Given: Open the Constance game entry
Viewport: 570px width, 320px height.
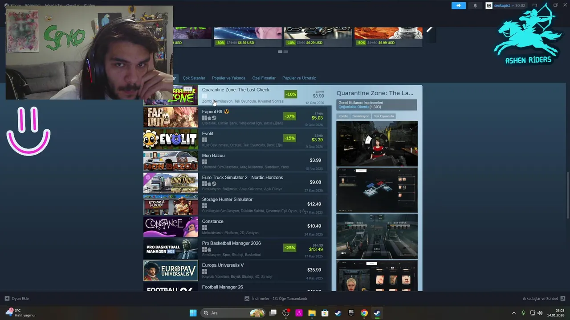Looking at the screenshot, I should click(x=235, y=227).
